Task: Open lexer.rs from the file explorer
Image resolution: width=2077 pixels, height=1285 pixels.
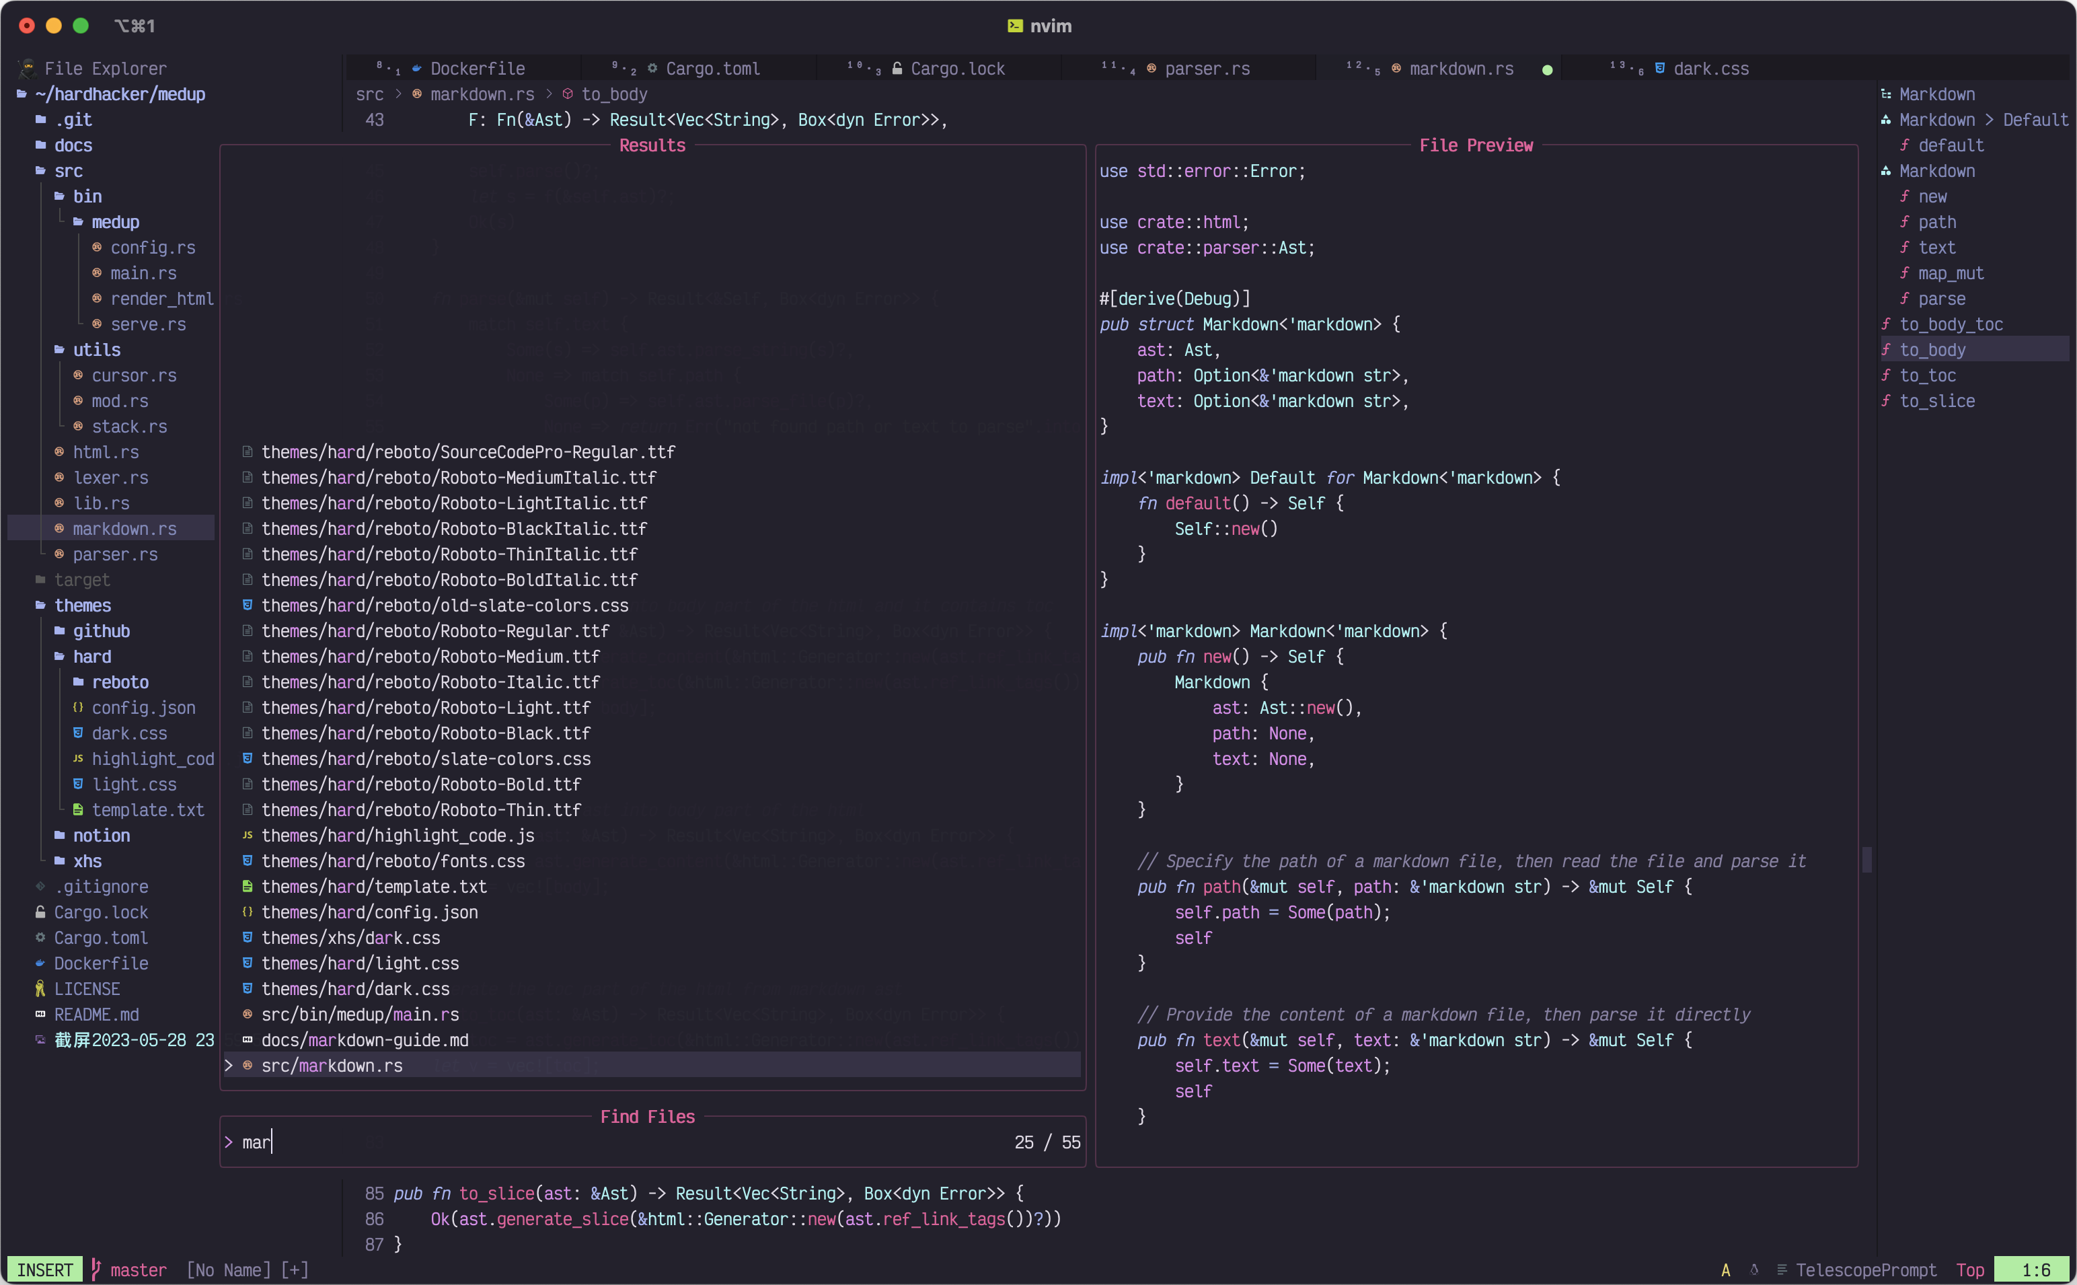Action: coord(110,478)
